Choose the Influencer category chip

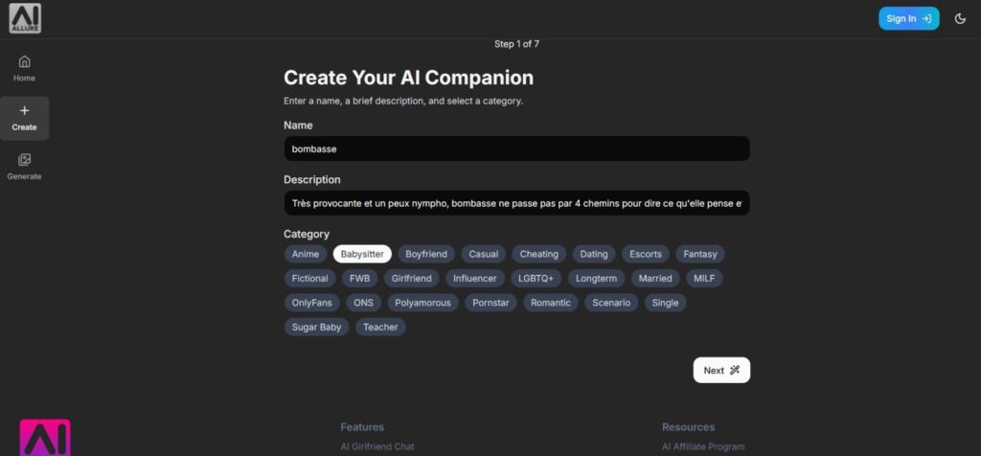[x=475, y=279]
